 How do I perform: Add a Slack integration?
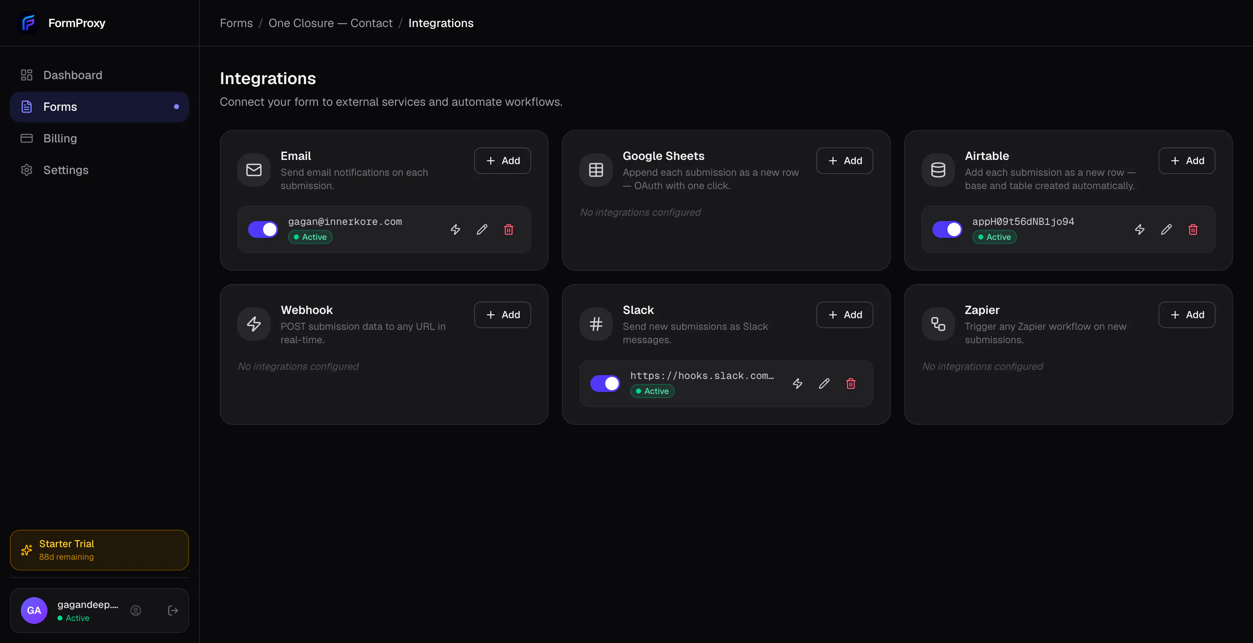click(844, 315)
